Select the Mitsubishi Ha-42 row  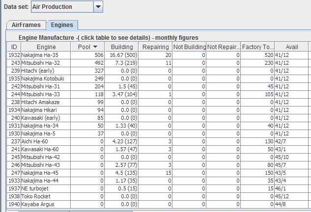point(158,157)
